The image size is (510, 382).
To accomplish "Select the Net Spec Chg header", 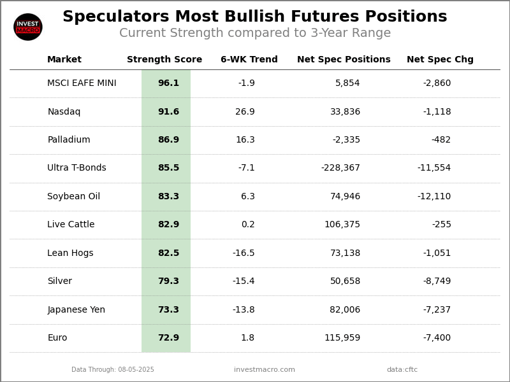I will (440, 60).
